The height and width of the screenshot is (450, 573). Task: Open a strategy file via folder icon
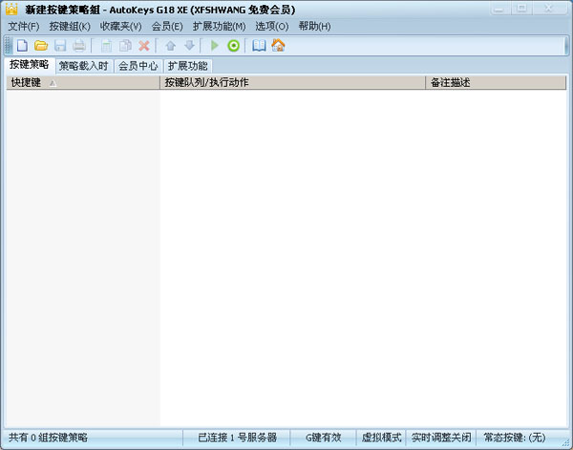tap(41, 46)
